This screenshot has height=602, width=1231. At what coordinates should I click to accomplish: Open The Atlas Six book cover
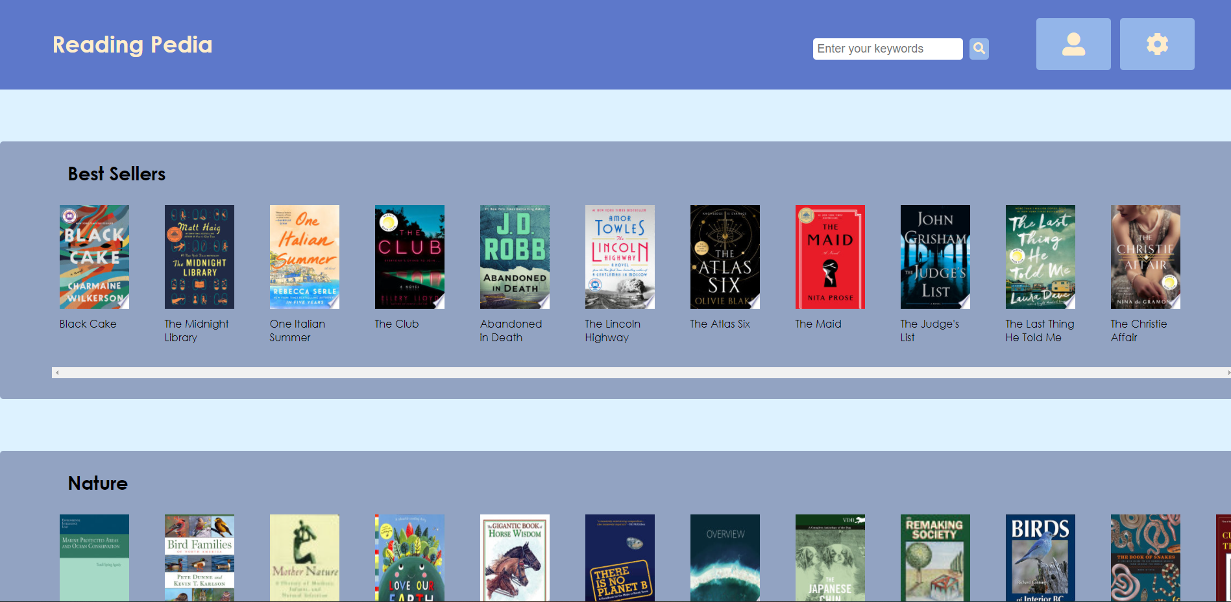(725, 256)
